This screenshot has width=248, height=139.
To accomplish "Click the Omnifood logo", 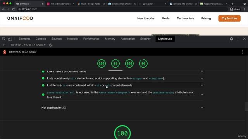I will (20, 18).
